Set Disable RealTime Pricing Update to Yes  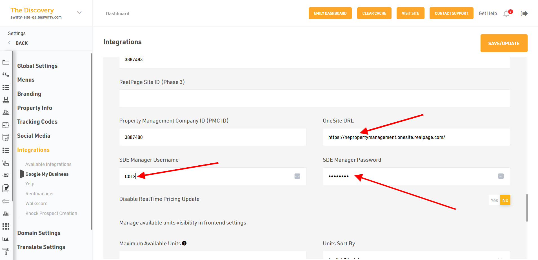[x=494, y=200]
